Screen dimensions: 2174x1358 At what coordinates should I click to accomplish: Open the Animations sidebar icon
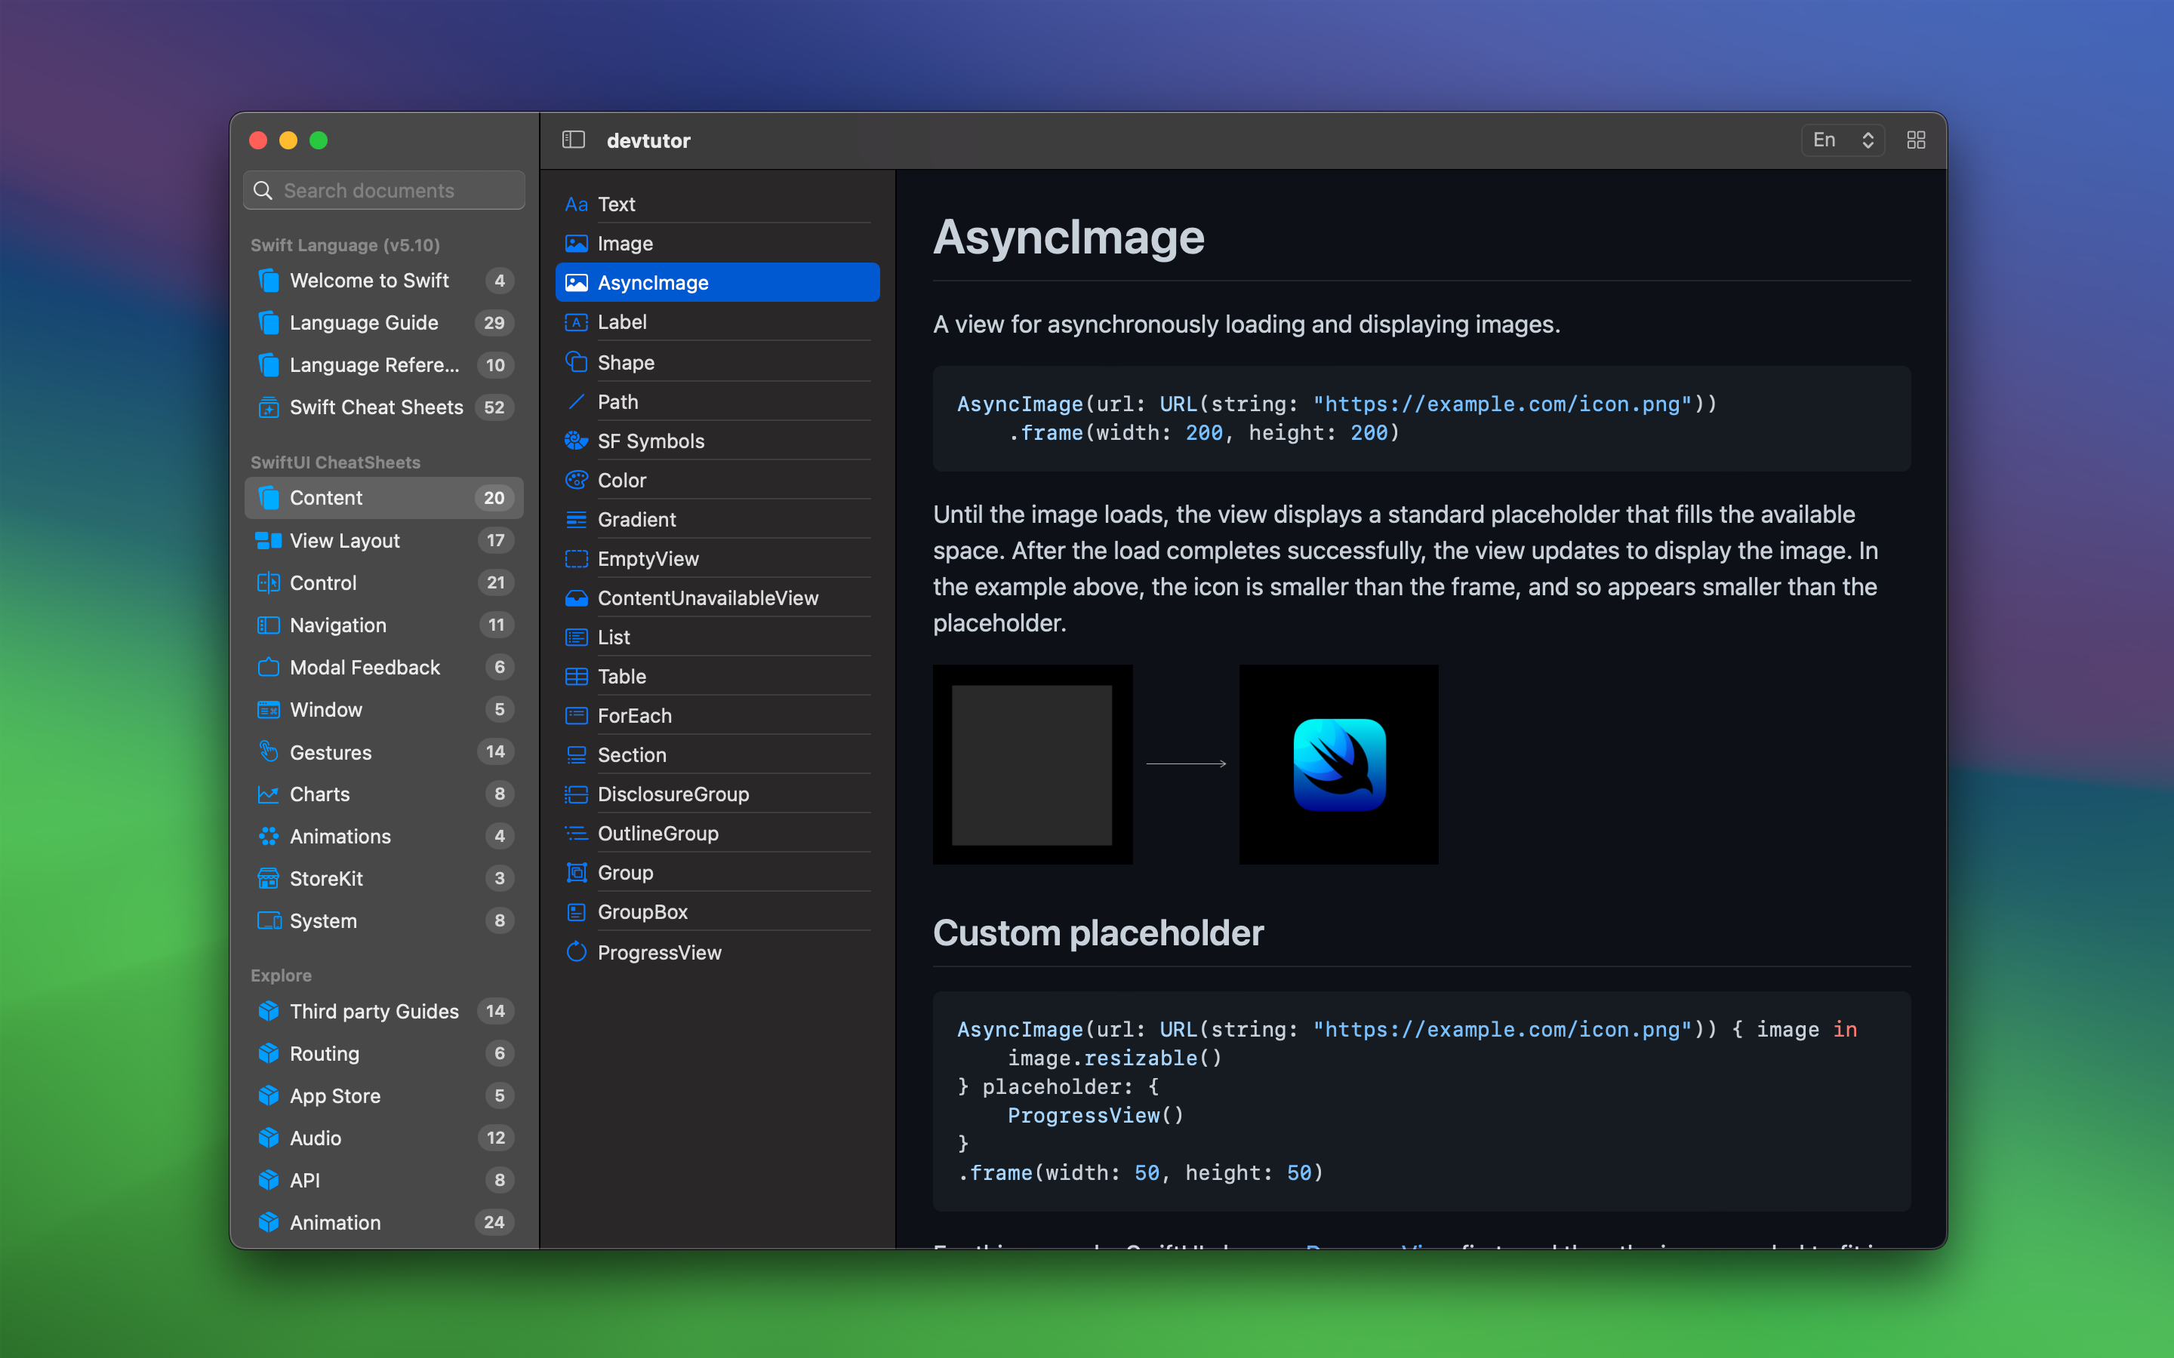pos(268,836)
